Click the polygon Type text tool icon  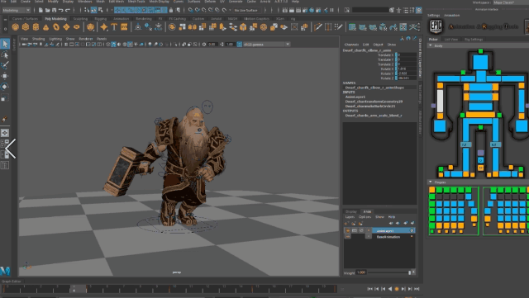pos(114,27)
